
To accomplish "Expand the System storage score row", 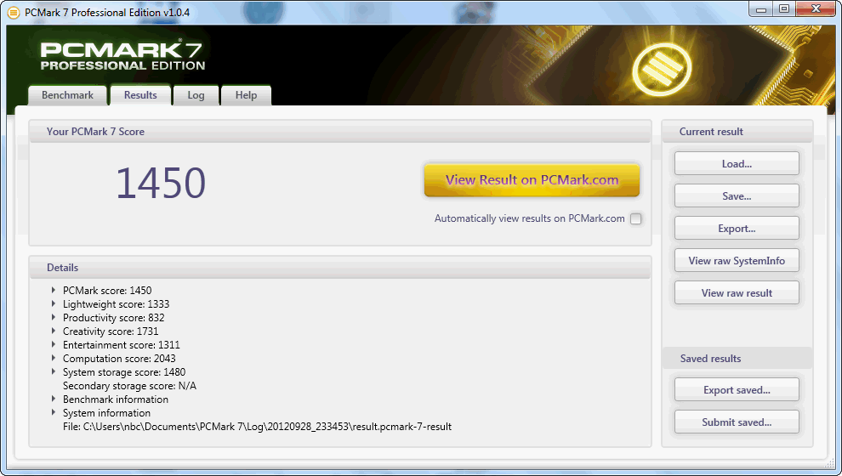I will coord(54,371).
